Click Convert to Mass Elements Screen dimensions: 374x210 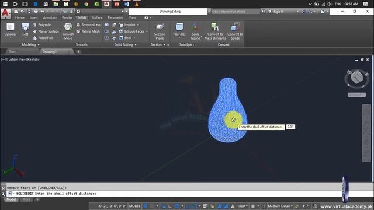click(x=215, y=31)
